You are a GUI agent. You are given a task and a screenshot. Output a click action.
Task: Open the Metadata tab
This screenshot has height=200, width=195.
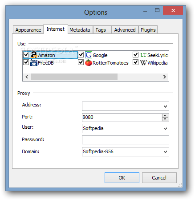80,30
